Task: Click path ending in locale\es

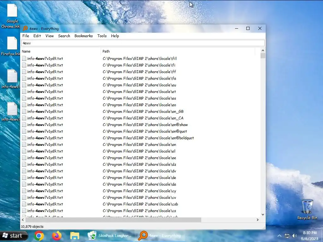Action: (139, 98)
